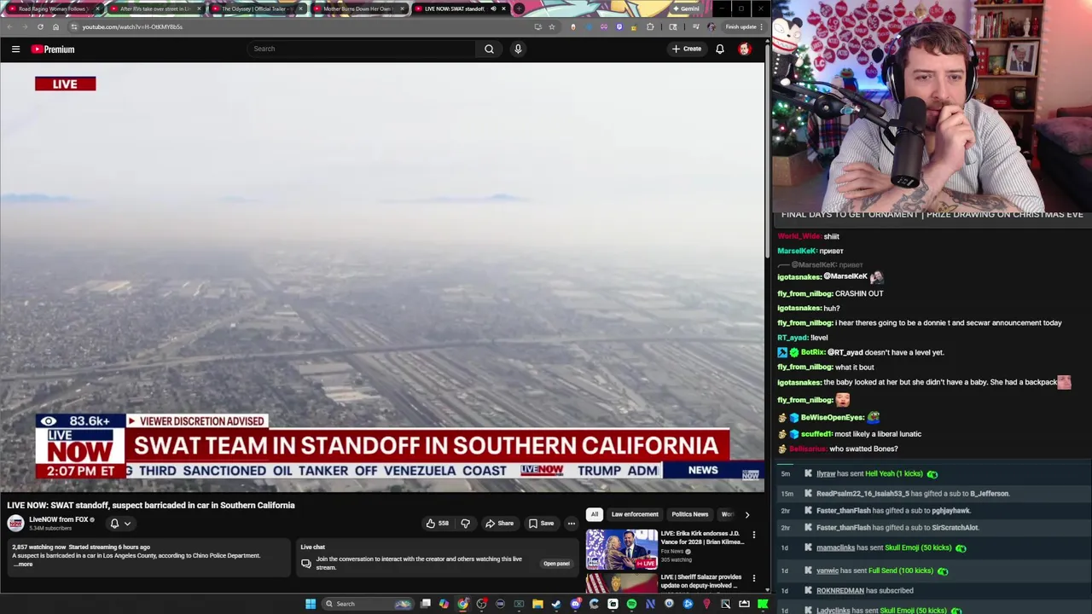This screenshot has width=1092, height=614.
Task: Click the Chrome profile avatar icon
Action: click(712, 26)
